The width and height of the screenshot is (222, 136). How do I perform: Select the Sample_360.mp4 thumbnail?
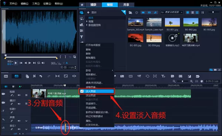click(135, 22)
